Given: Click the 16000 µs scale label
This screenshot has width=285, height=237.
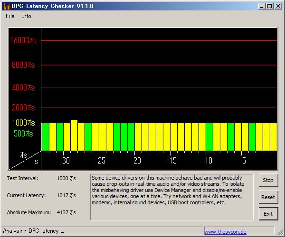Looking at the screenshot, I should [x=23, y=40].
